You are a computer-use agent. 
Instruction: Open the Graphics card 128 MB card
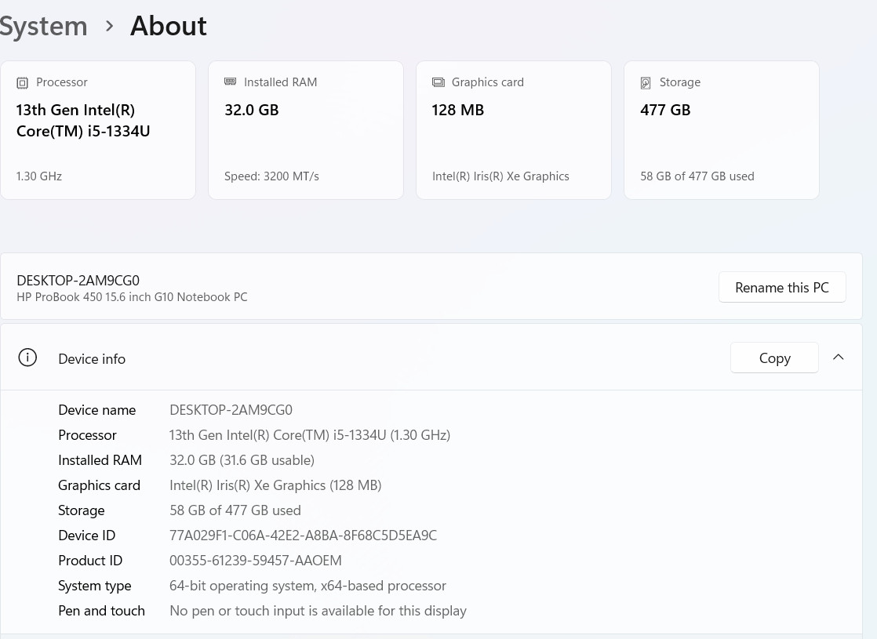(x=514, y=130)
